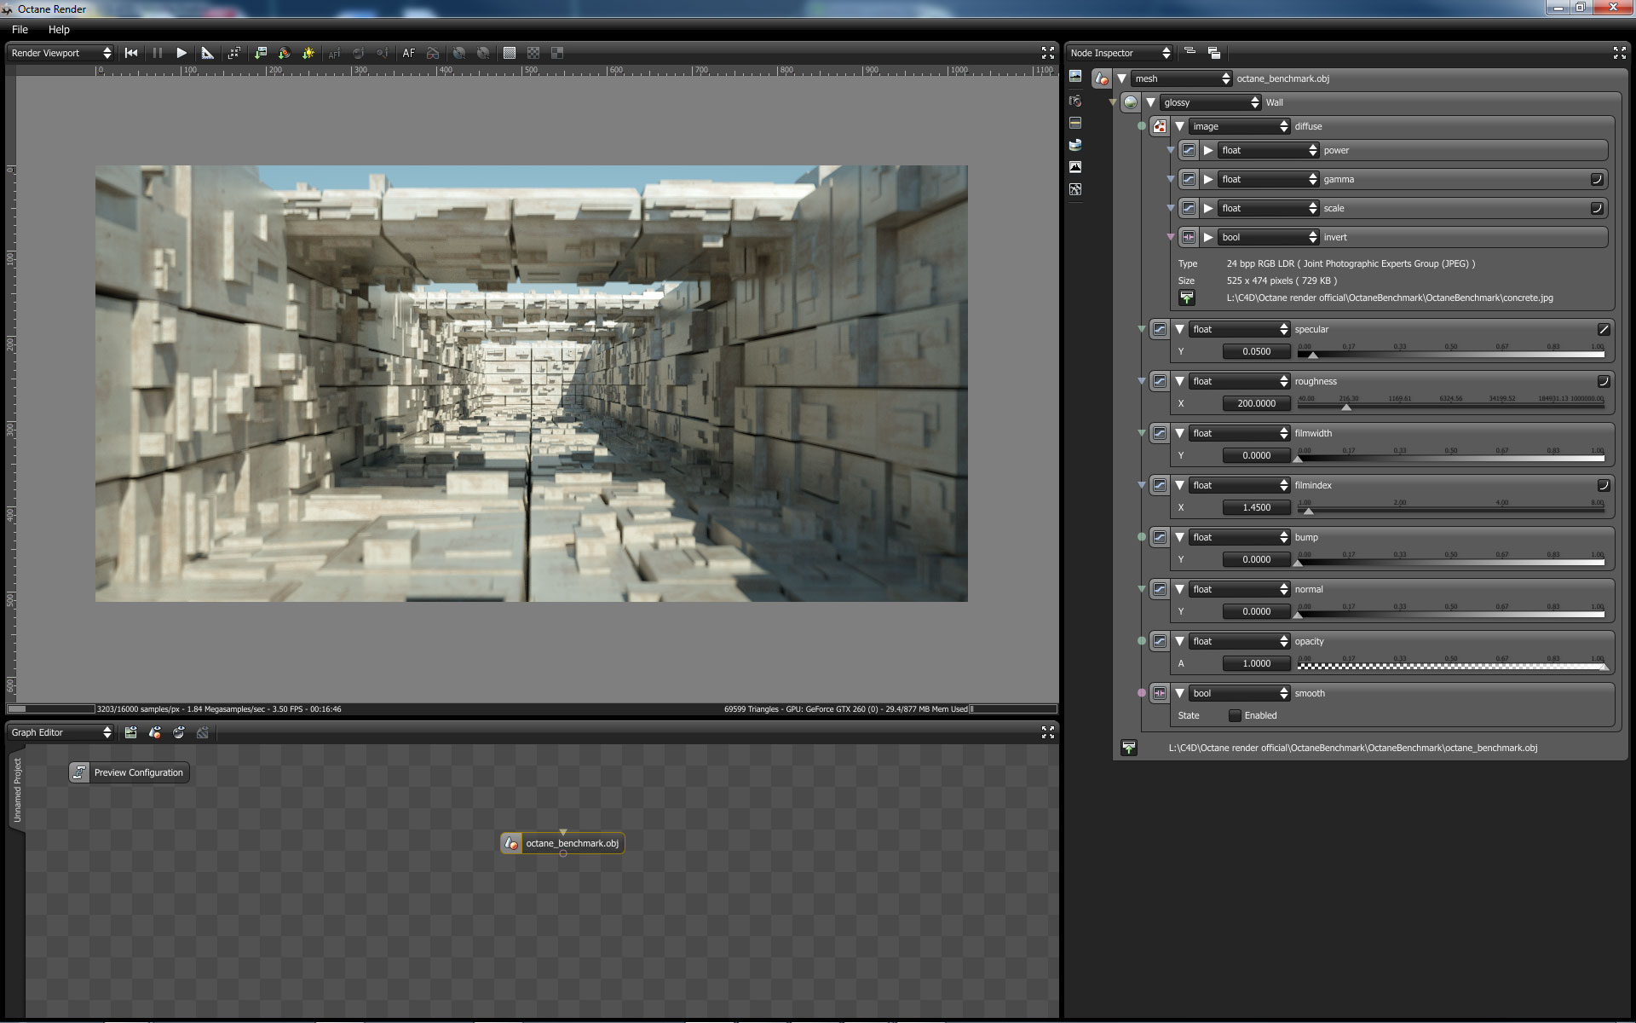Expand the power float parameter
Screen dimensions: 1636x1023
(1208, 150)
